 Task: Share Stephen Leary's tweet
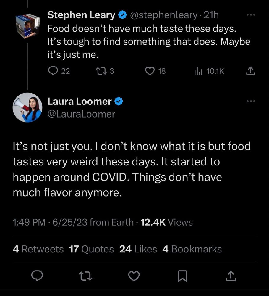(x=250, y=71)
